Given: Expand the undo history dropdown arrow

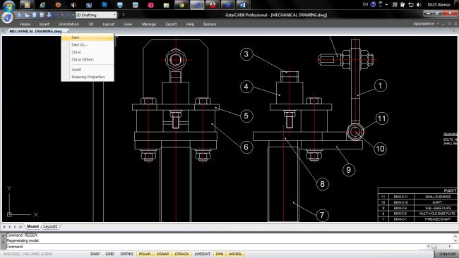Looking at the screenshot, I should pyautogui.click(x=62, y=15).
